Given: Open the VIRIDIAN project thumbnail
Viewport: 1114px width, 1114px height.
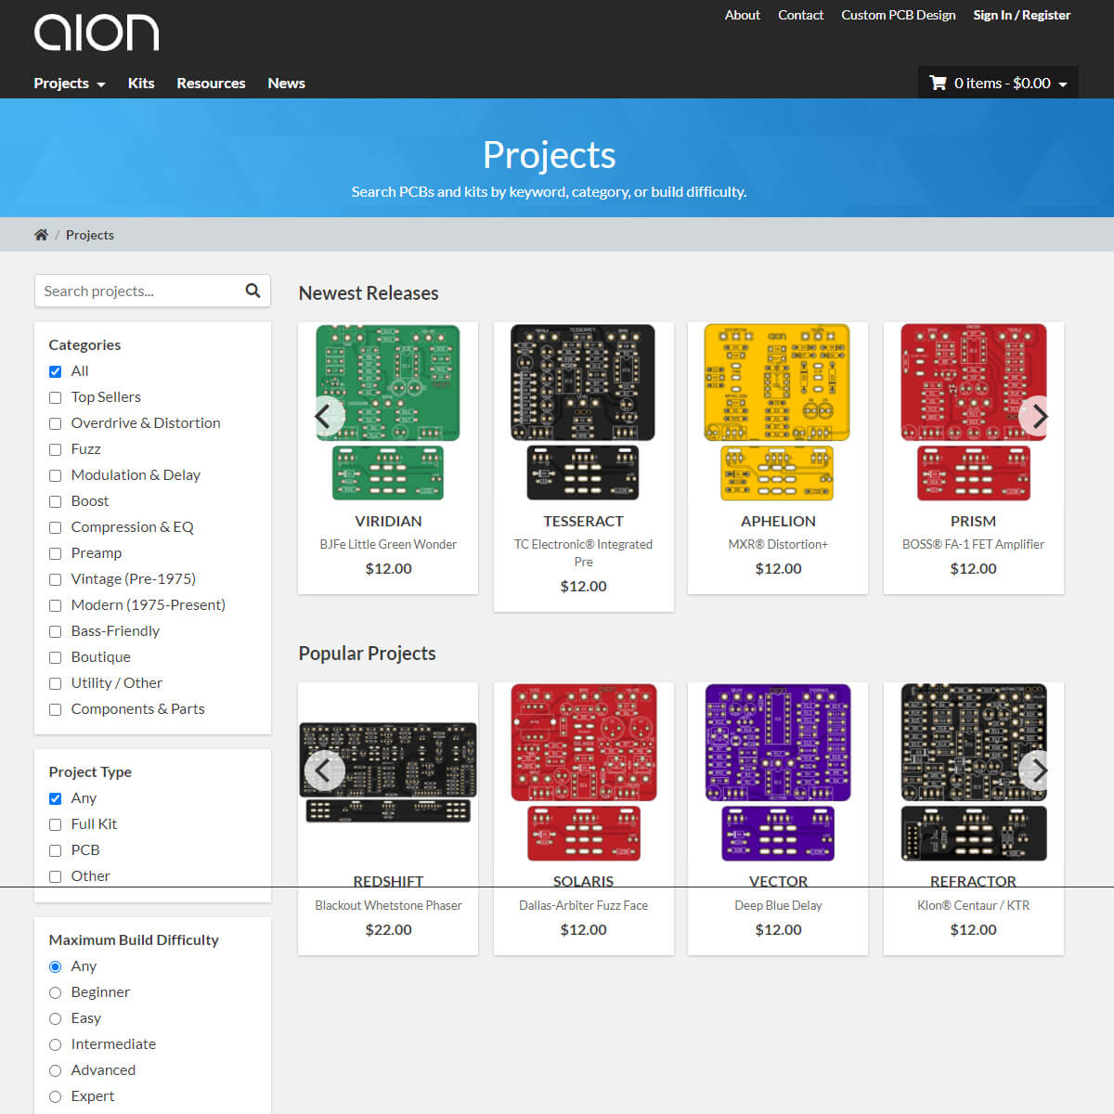Looking at the screenshot, I should 388,382.
